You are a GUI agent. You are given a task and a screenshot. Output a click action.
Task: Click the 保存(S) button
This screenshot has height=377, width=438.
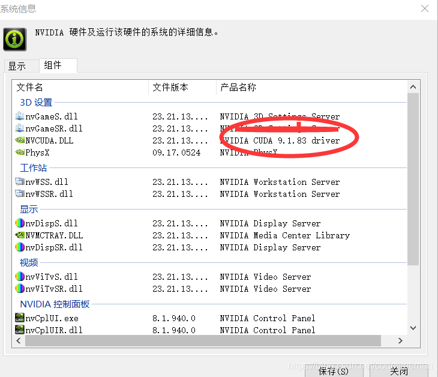tap(334, 371)
